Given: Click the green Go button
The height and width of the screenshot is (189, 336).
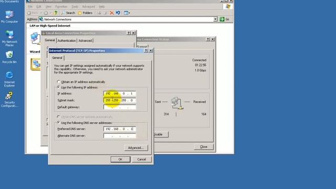Looking at the screenshot, I should coord(224,19).
